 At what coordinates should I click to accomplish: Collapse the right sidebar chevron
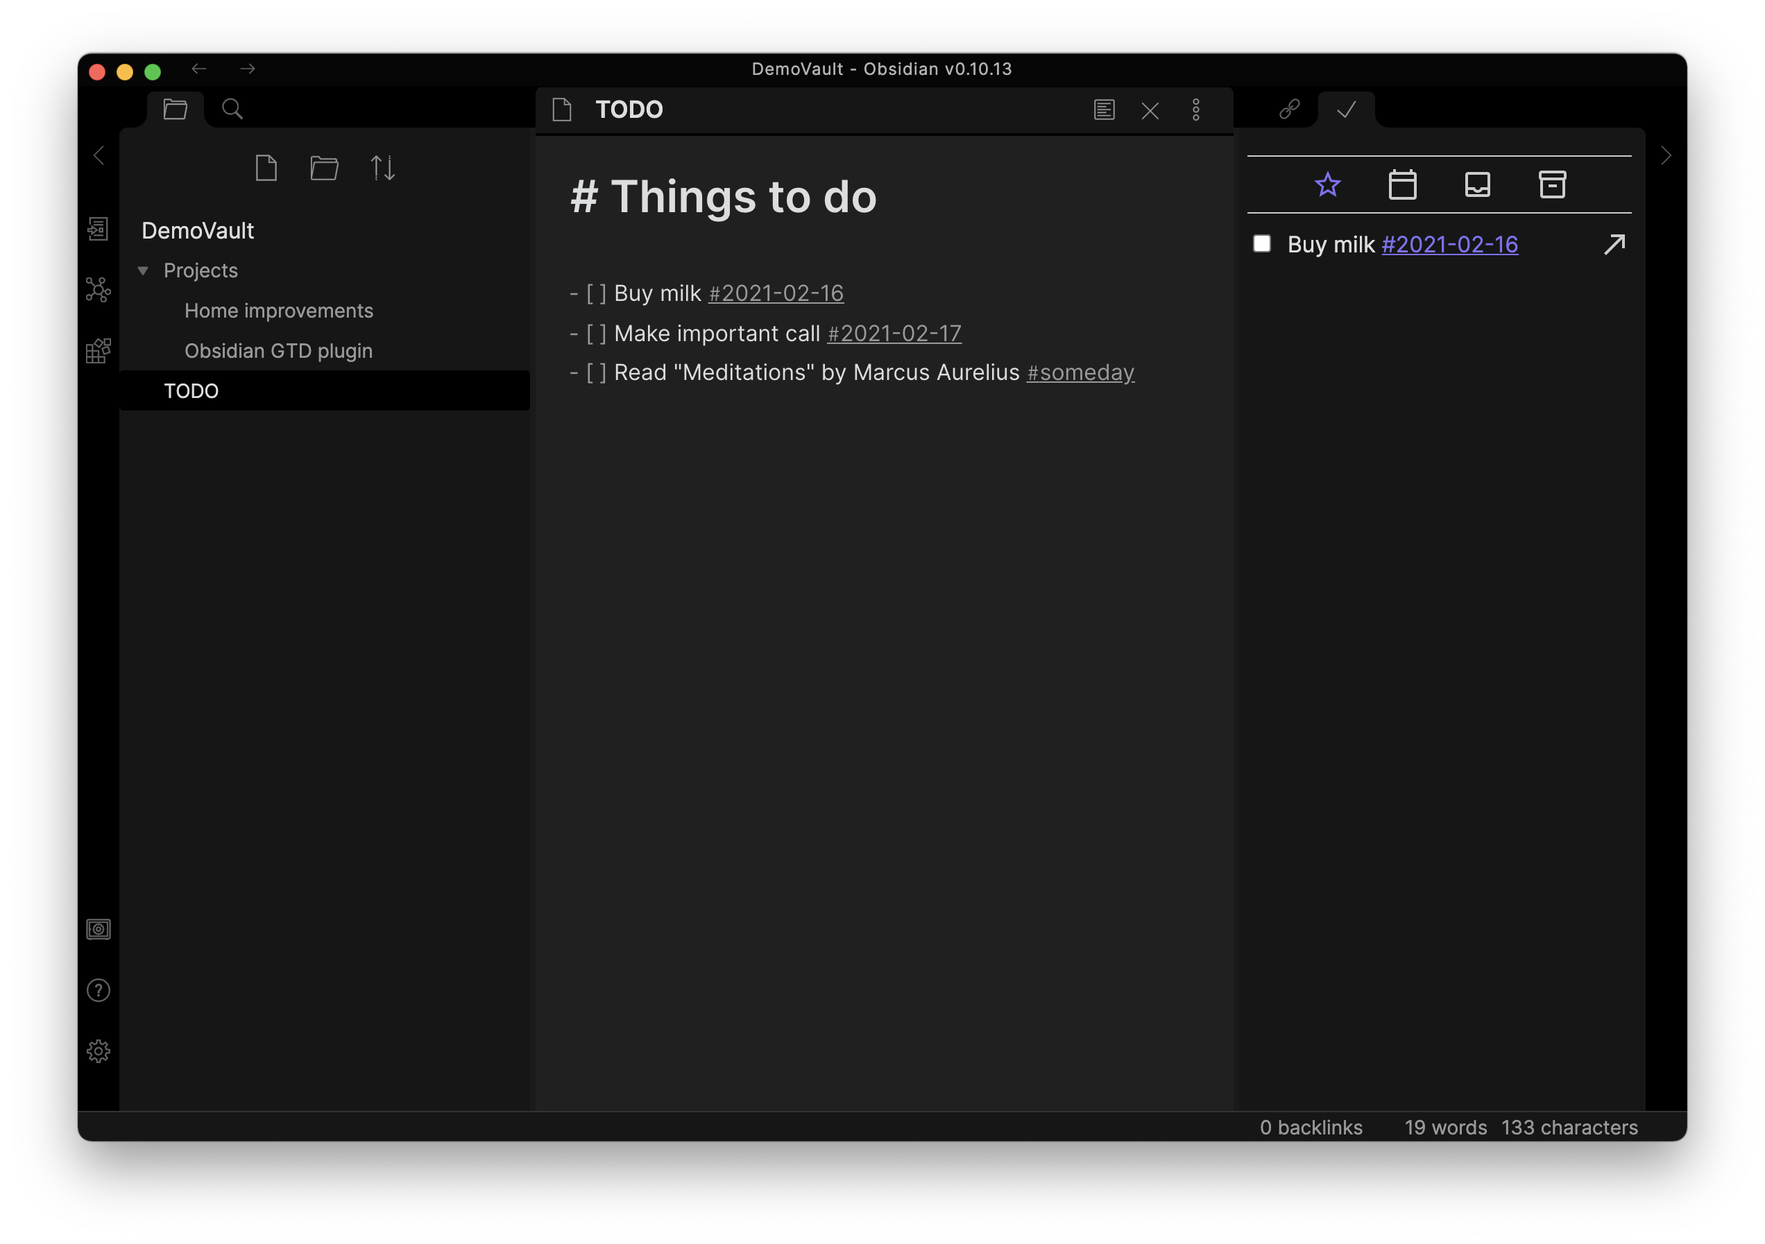pos(1666,156)
